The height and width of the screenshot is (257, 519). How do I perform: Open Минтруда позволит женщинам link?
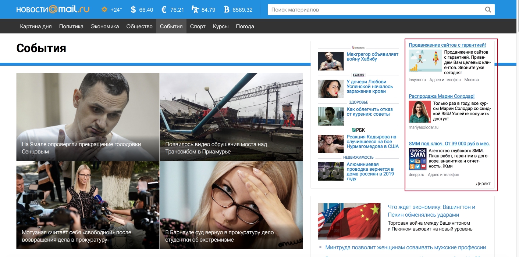coord(406,247)
